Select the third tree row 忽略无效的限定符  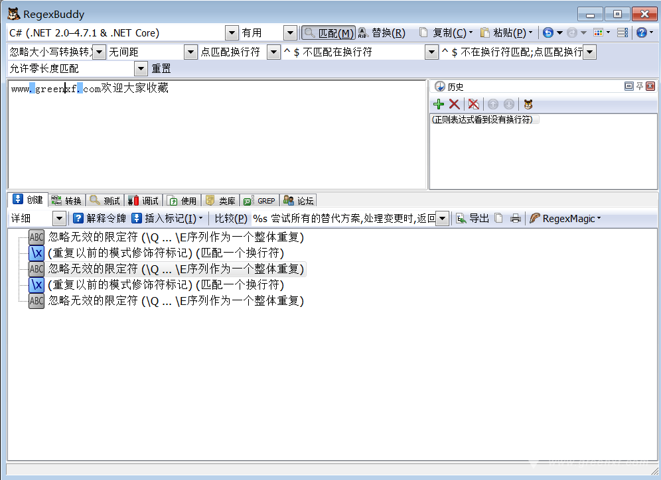176,269
